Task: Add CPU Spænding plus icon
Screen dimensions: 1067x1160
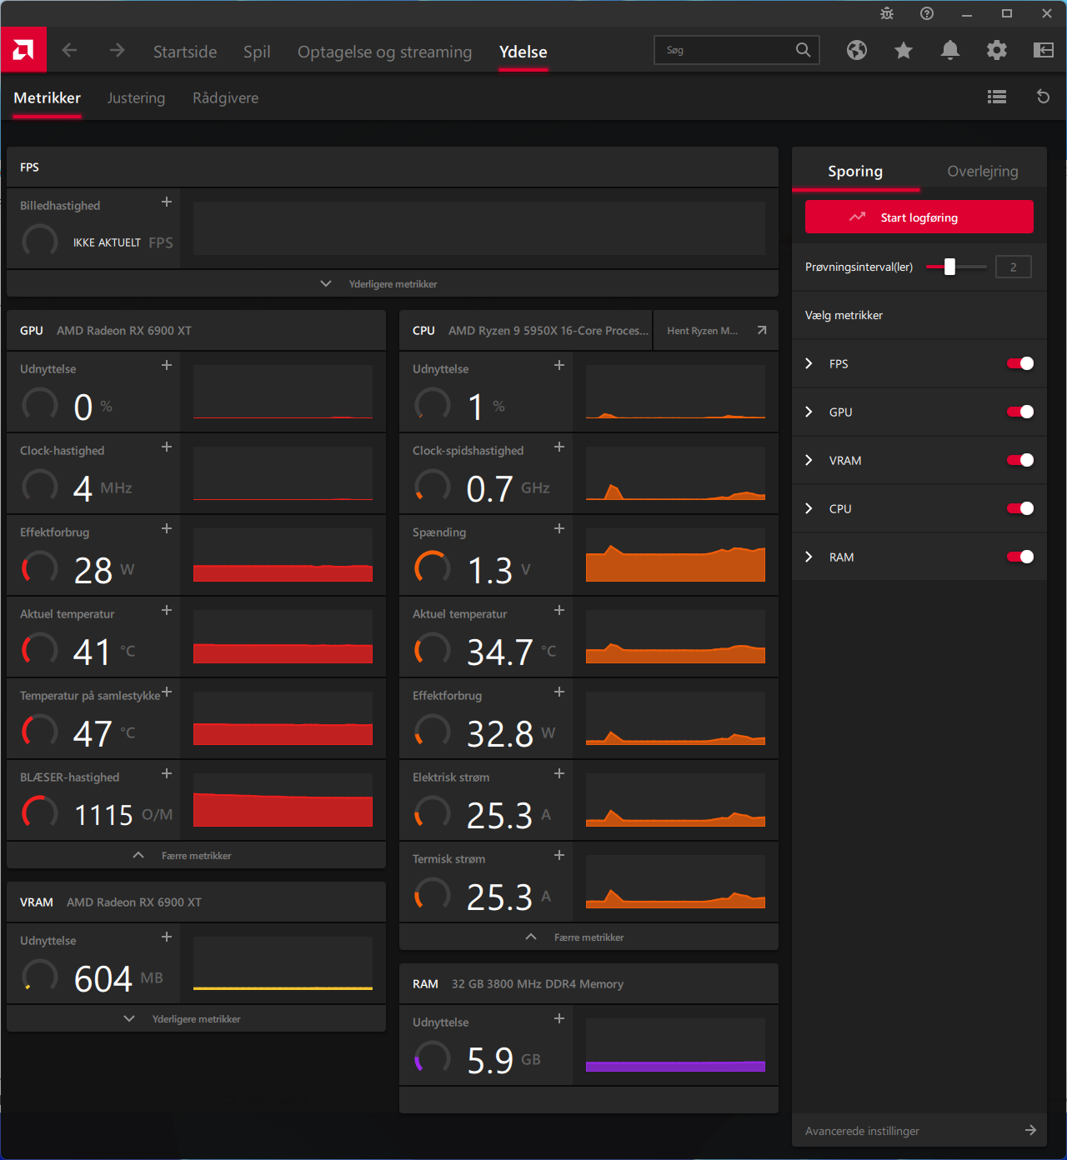Action: [559, 528]
